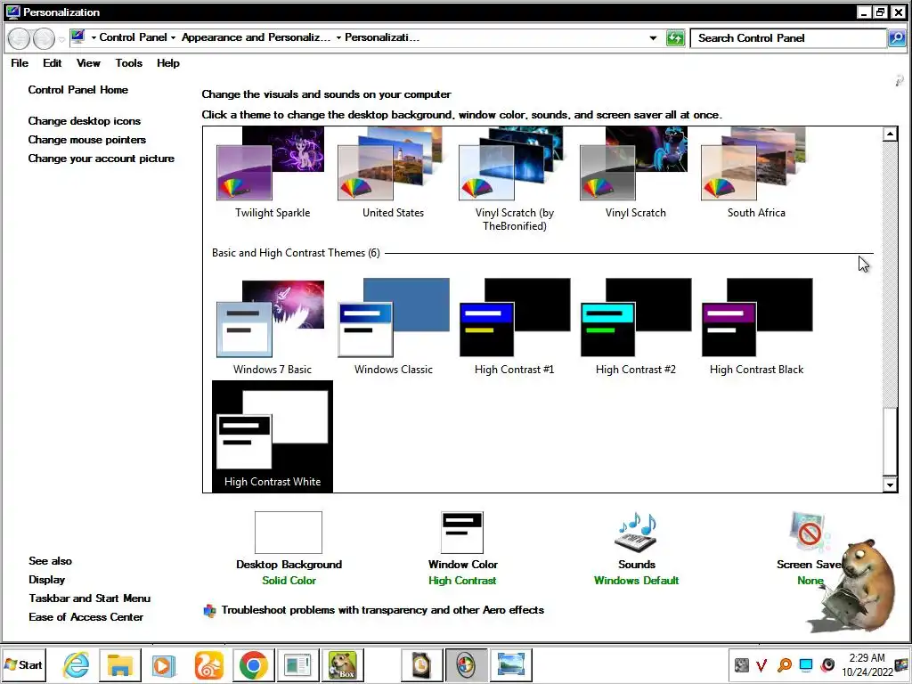Click the address bar refresh icon
The image size is (912, 684).
pyautogui.click(x=675, y=38)
